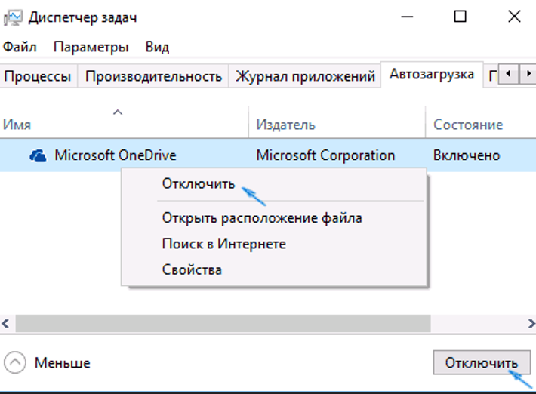Screen dimensions: 536x394
Task: Click the OneDrive cloud icon
Action: tap(38, 155)
